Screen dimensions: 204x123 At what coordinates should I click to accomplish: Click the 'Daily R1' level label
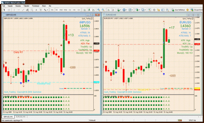pos(18,52)
